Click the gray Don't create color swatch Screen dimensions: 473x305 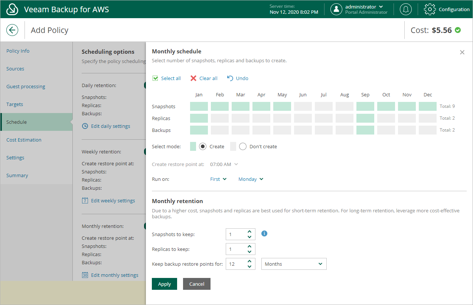(x=233, y=146)
